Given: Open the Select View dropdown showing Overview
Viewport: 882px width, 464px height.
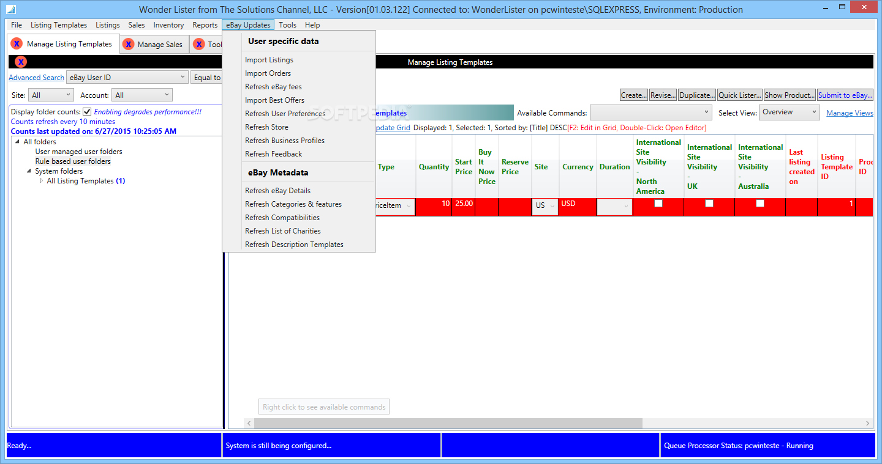Looking at the screenshot, I should pyautogui.click(x=789, y=112).
